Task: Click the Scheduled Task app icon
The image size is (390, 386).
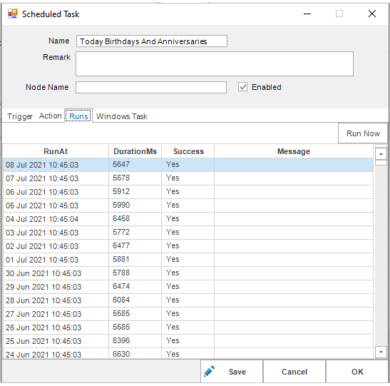Action: pyautogui.click(x=13, y=14)
